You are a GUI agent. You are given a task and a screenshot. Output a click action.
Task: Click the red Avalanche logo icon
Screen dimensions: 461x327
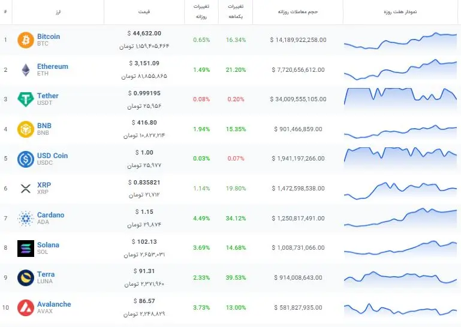pos(26,308)
